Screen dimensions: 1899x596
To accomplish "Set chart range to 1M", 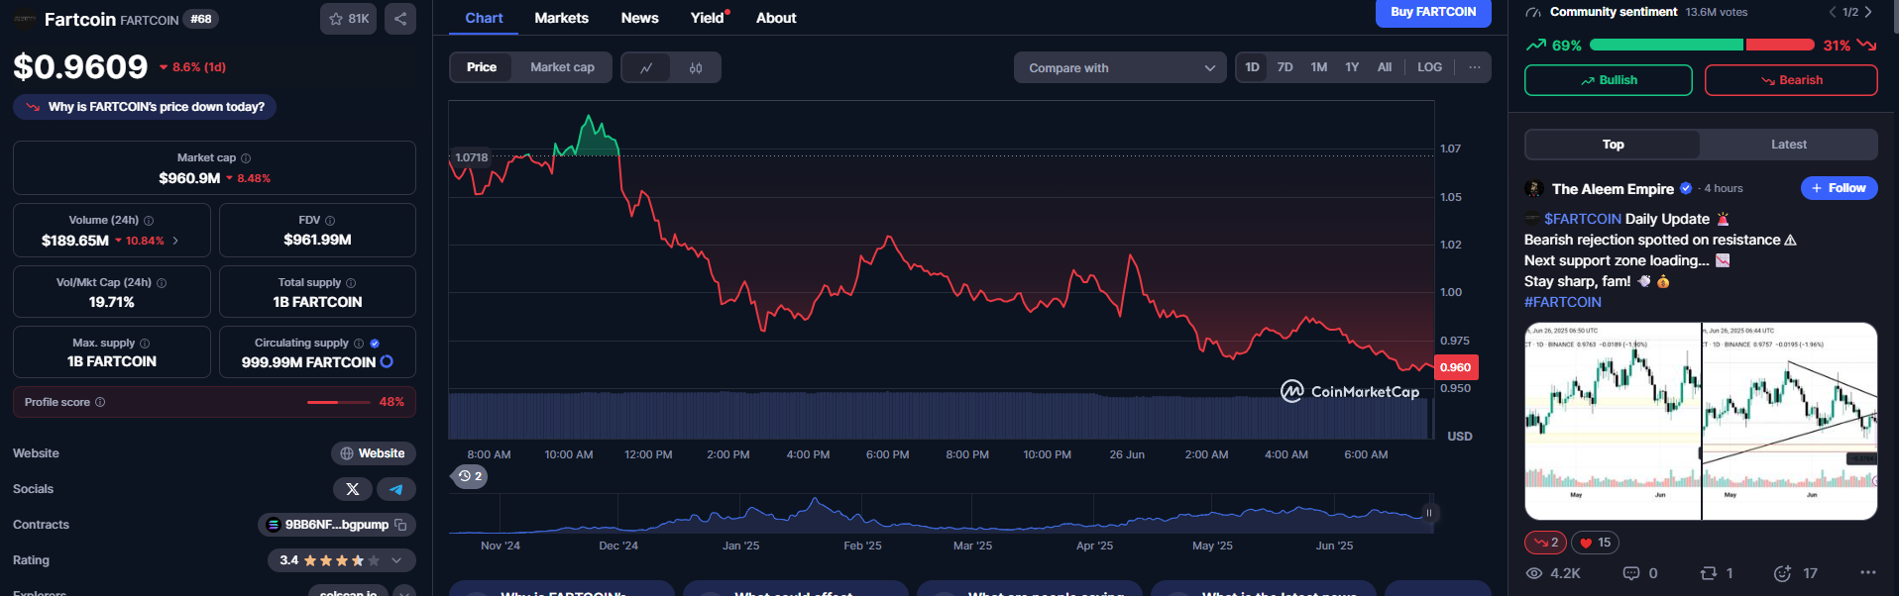I will coord(1319,67).
